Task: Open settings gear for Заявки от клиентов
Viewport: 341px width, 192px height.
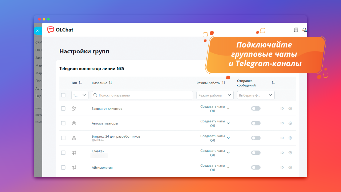Action: click(x=290, y=109)
